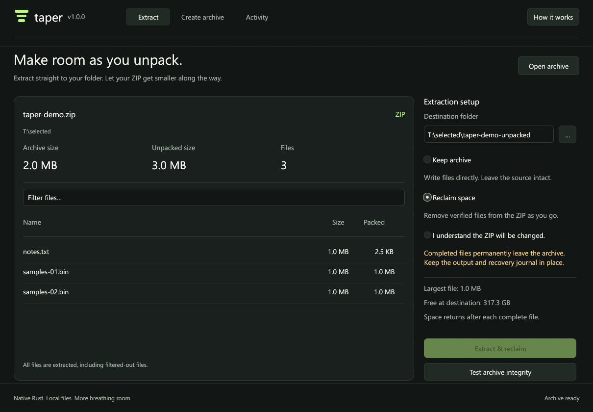This screenshot has height=412, width=593.
Task: Click the 'Free at destination: 317.3 GB' text
Action: pos(467,303)
